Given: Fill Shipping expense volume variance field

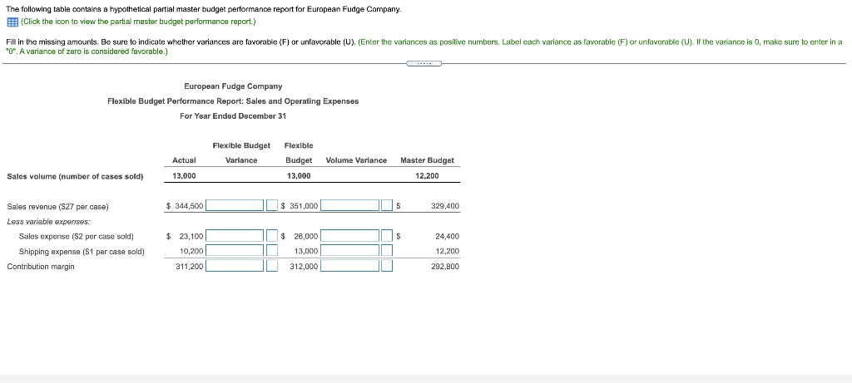Looking at the screenshot, I should tap(349, 251).
